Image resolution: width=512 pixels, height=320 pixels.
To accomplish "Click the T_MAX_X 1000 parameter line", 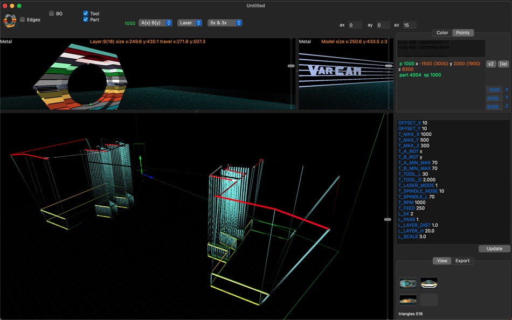I will (414, 134).
